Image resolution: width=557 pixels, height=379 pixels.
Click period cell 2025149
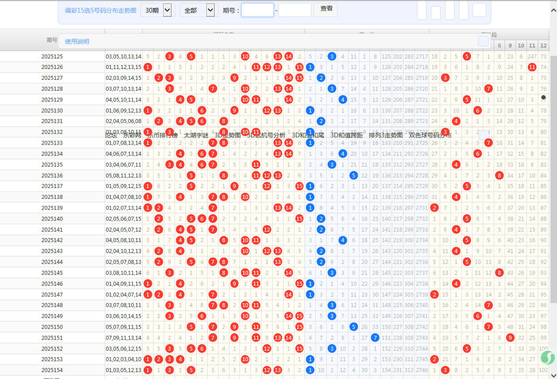[x=52, y=316]
